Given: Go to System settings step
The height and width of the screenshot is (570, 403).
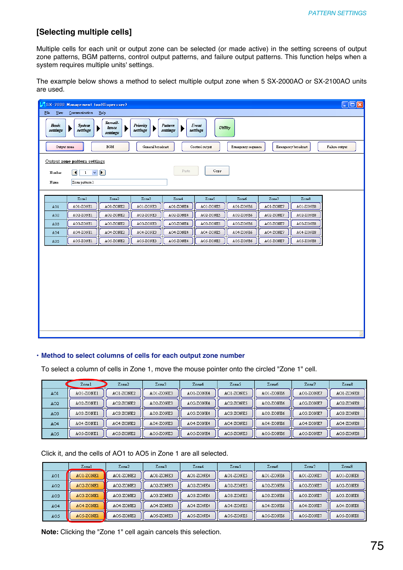Looking at the screenshot, I should pos(84,128).
